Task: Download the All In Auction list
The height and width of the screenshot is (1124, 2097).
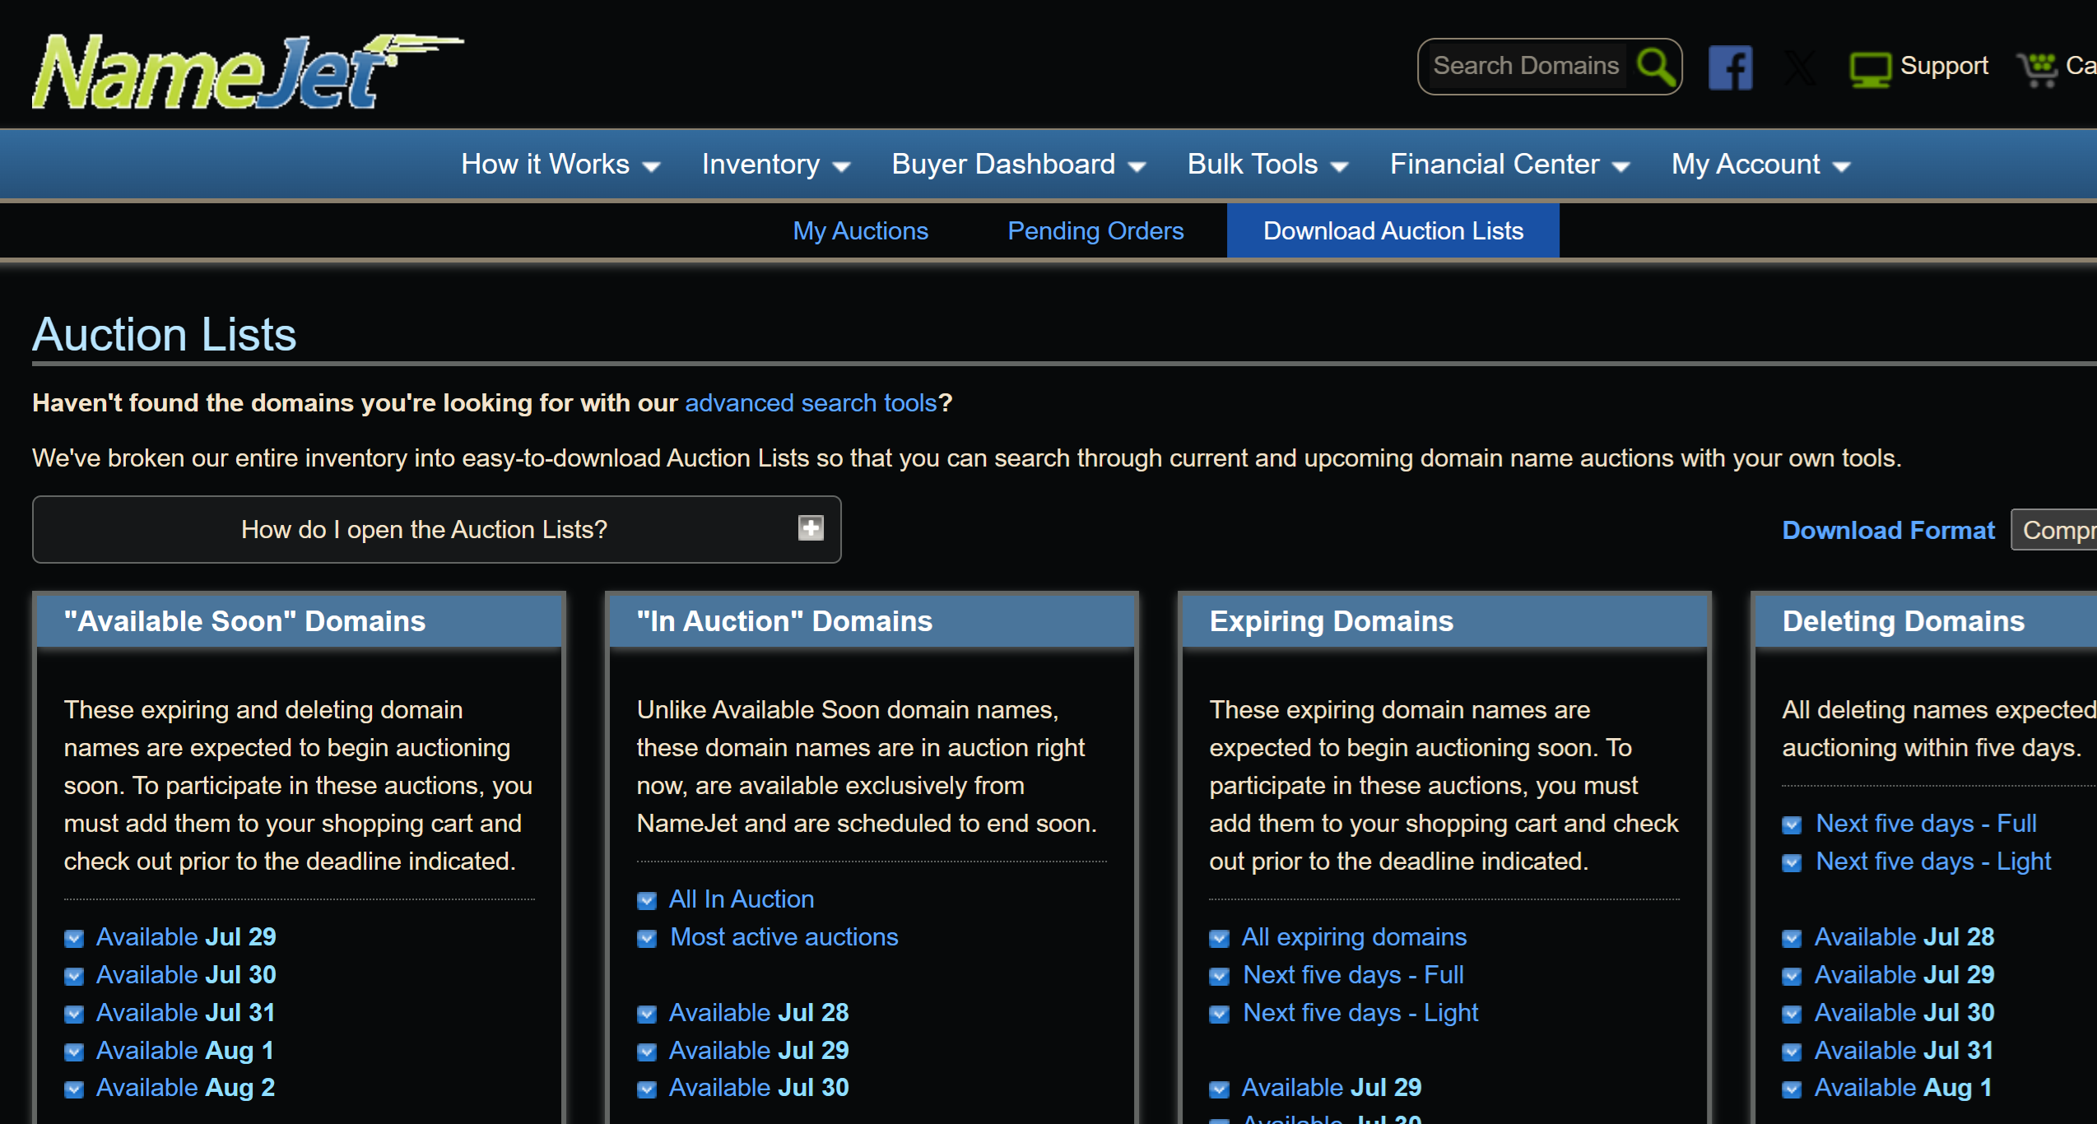Action: [x=741, y=899]
